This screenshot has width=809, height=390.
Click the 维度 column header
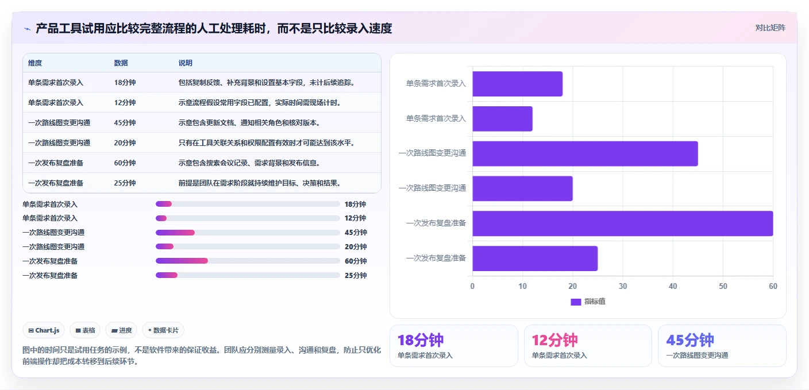click(35, 63)
